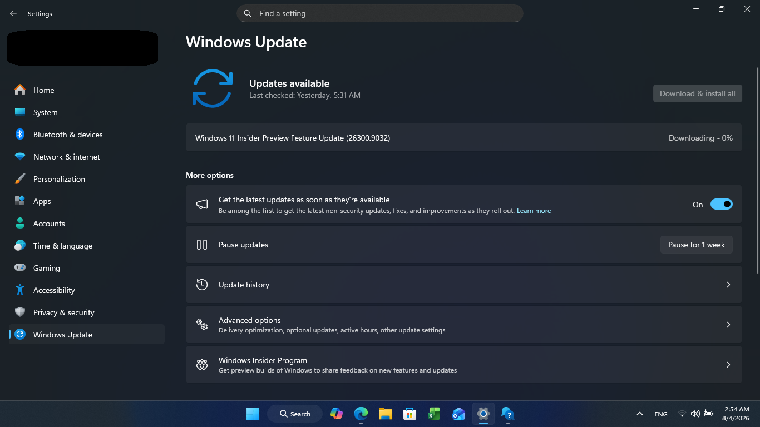Image resolution: width=760 pixels, height=427 pixels.
Task: Click the Windows Update page title
Action: coord(246,42)
